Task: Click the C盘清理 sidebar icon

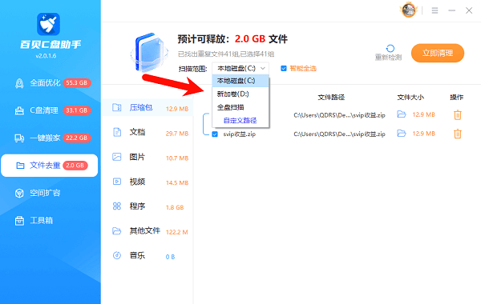Action: pyautogui.click(x=19, y=110)
